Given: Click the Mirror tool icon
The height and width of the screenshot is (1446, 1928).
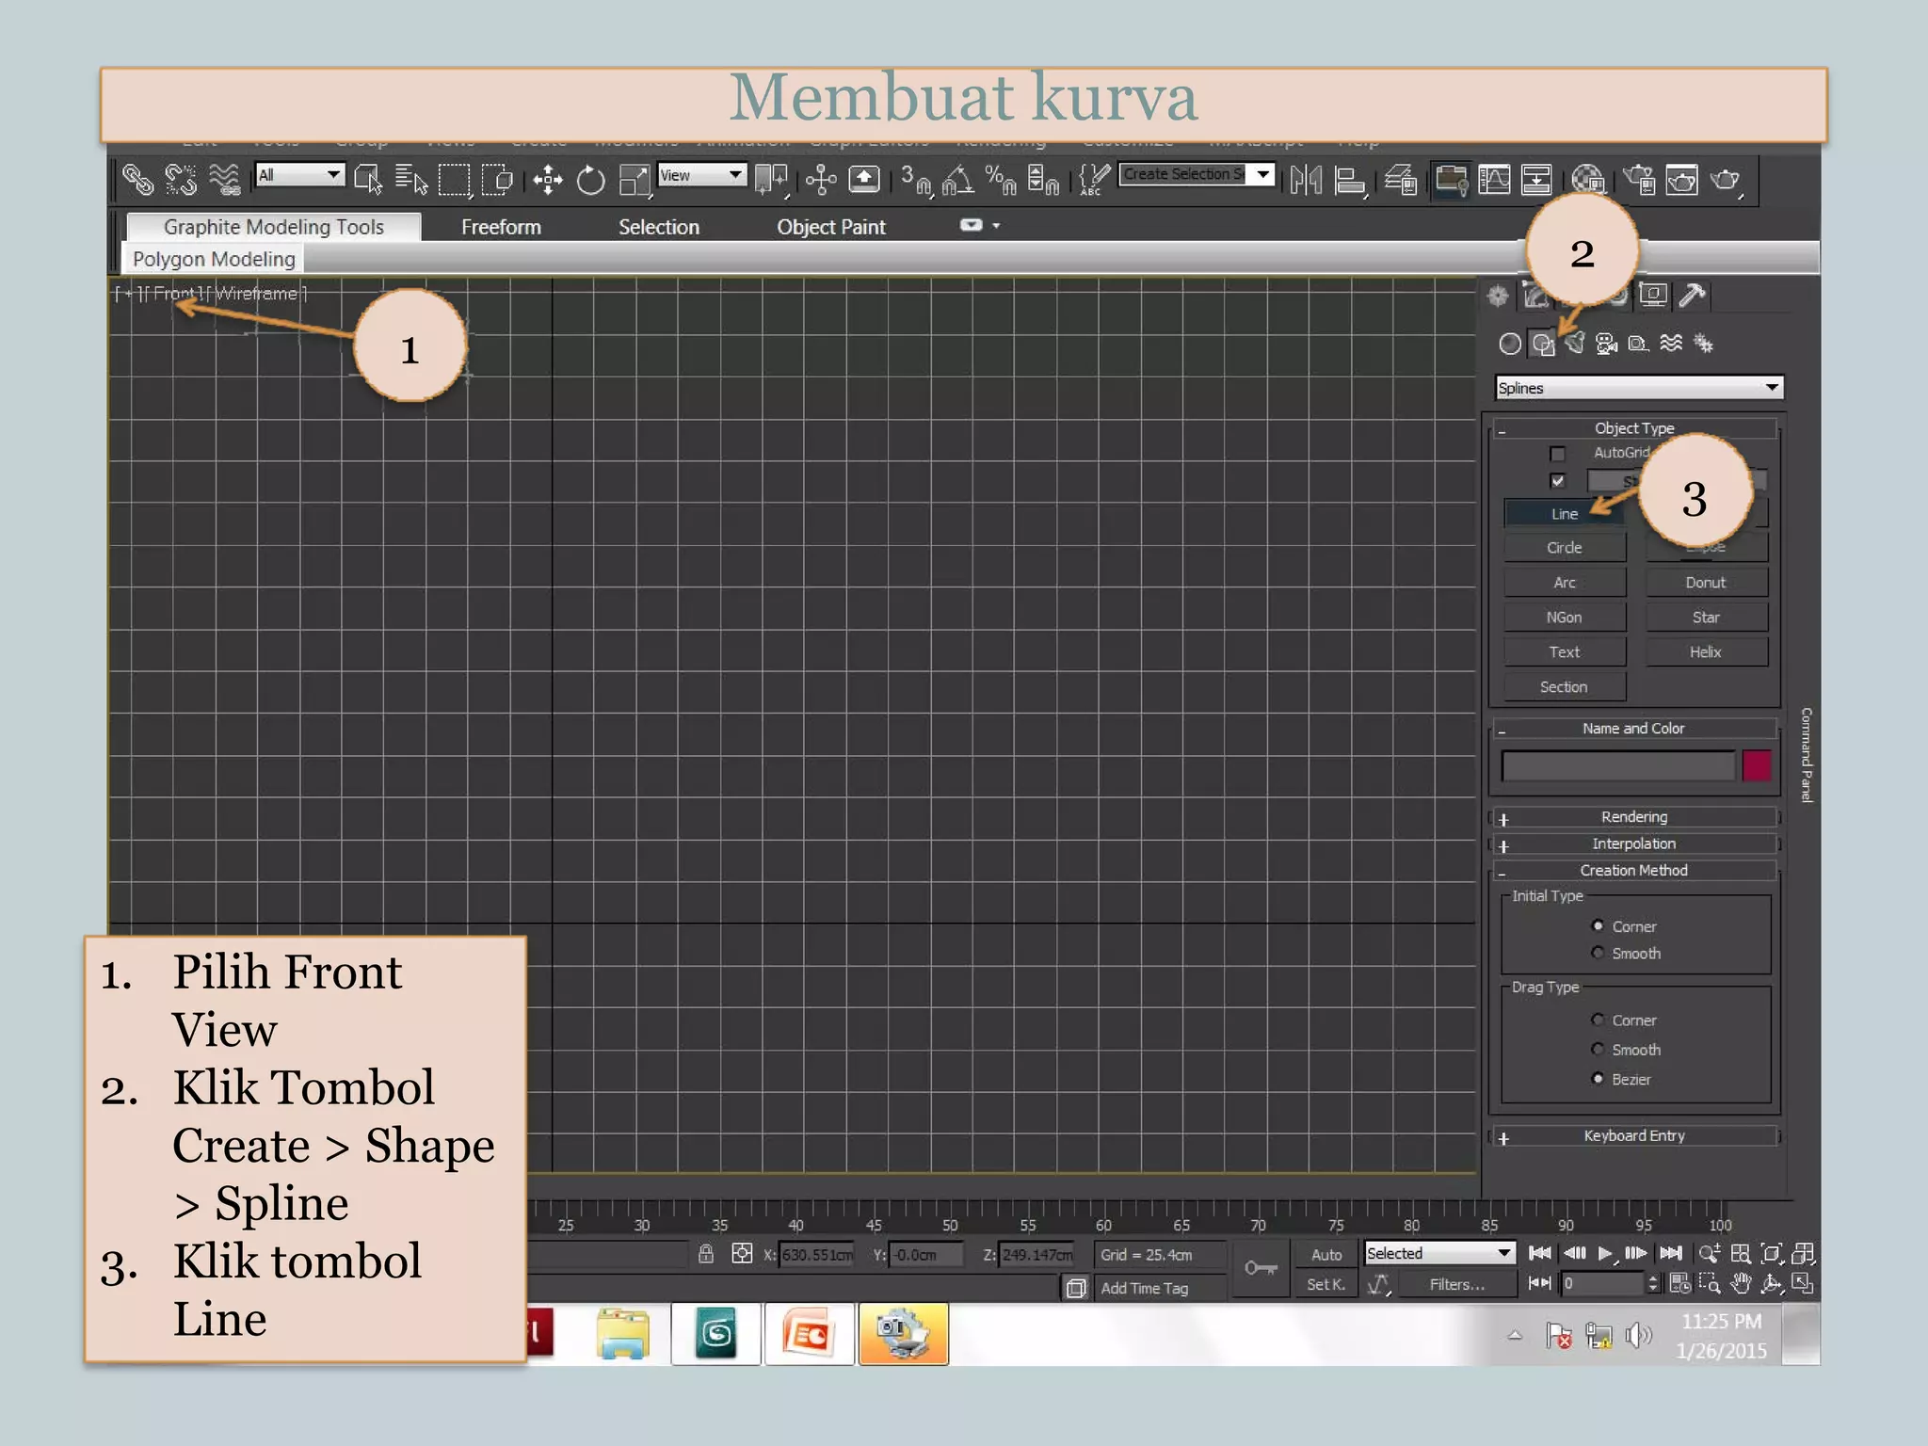Looking at the screenshot, I should (1306, 180).
